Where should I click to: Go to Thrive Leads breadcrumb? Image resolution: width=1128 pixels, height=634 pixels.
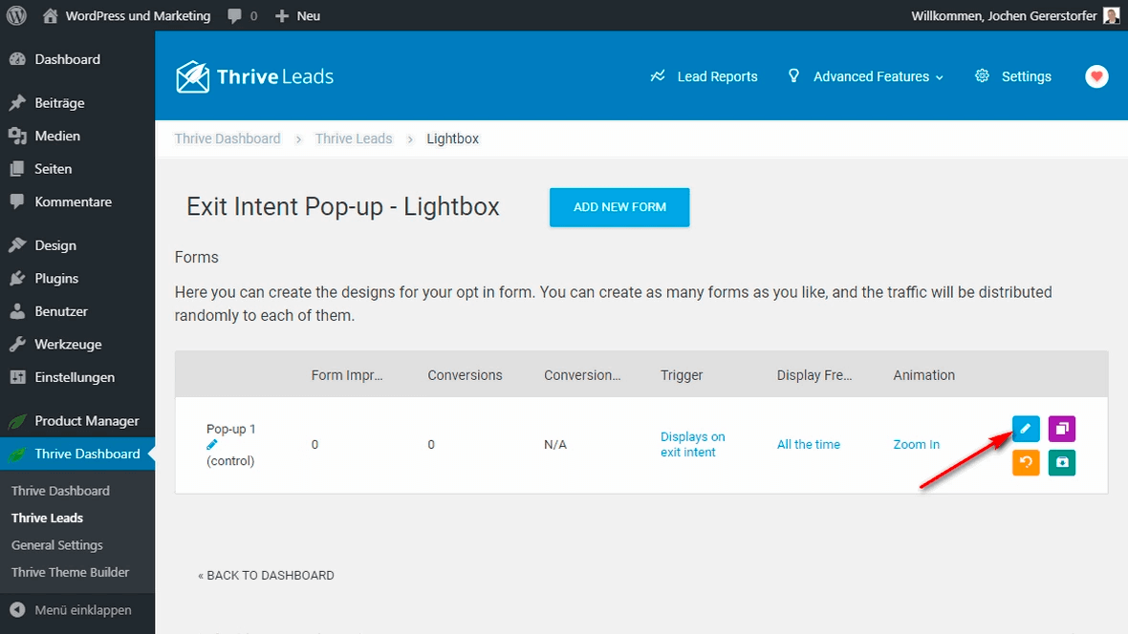354,138
